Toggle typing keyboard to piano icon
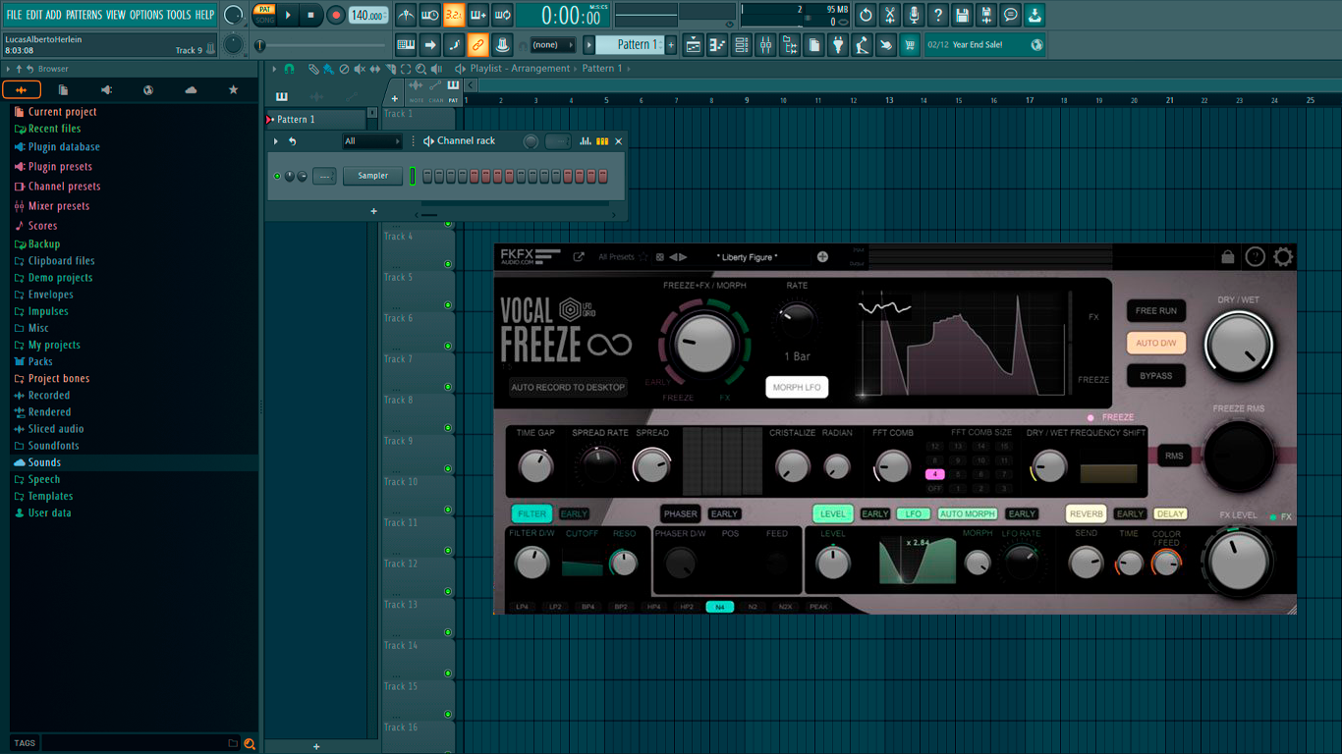The width and height of the screenshot is (1342, 754). (x=406, y=45)
